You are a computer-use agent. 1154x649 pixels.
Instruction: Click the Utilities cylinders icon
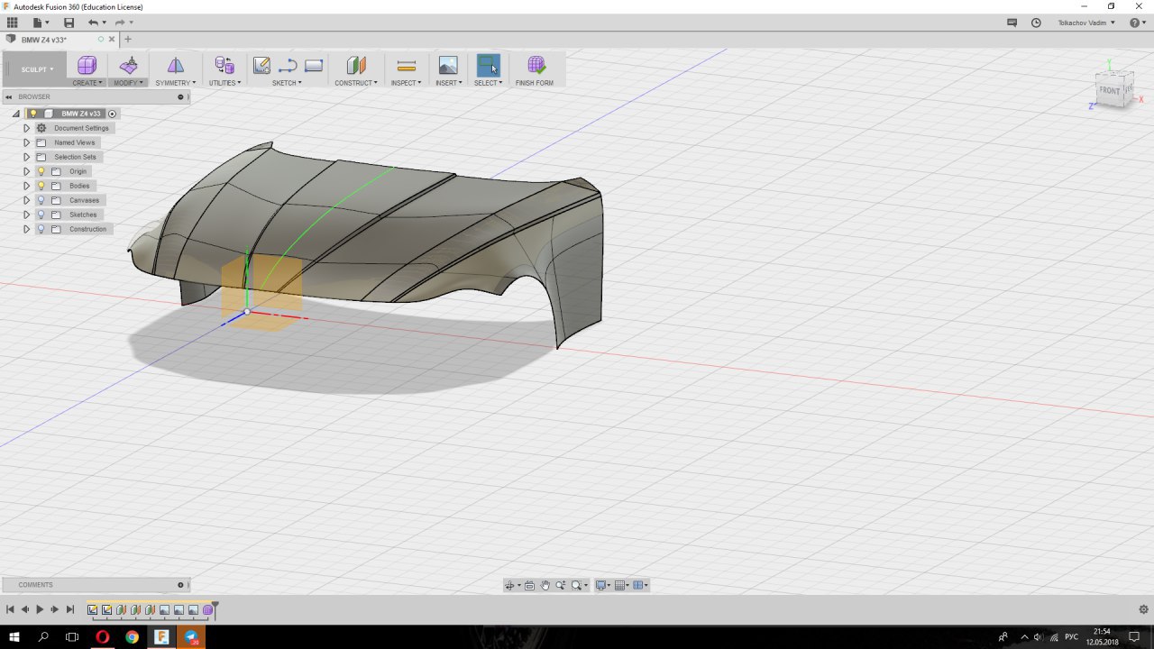(x=224, y=65)
